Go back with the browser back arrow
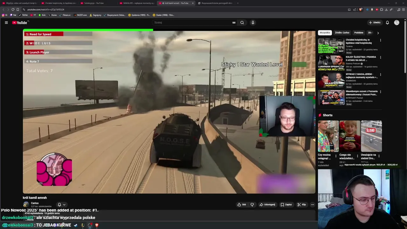This screenshot has height=229, width=407. [x=4, y=10]
